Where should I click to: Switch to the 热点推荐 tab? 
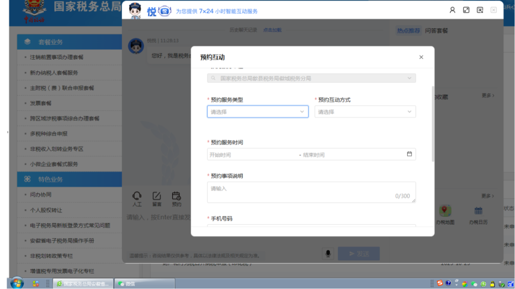click(409, 31)
